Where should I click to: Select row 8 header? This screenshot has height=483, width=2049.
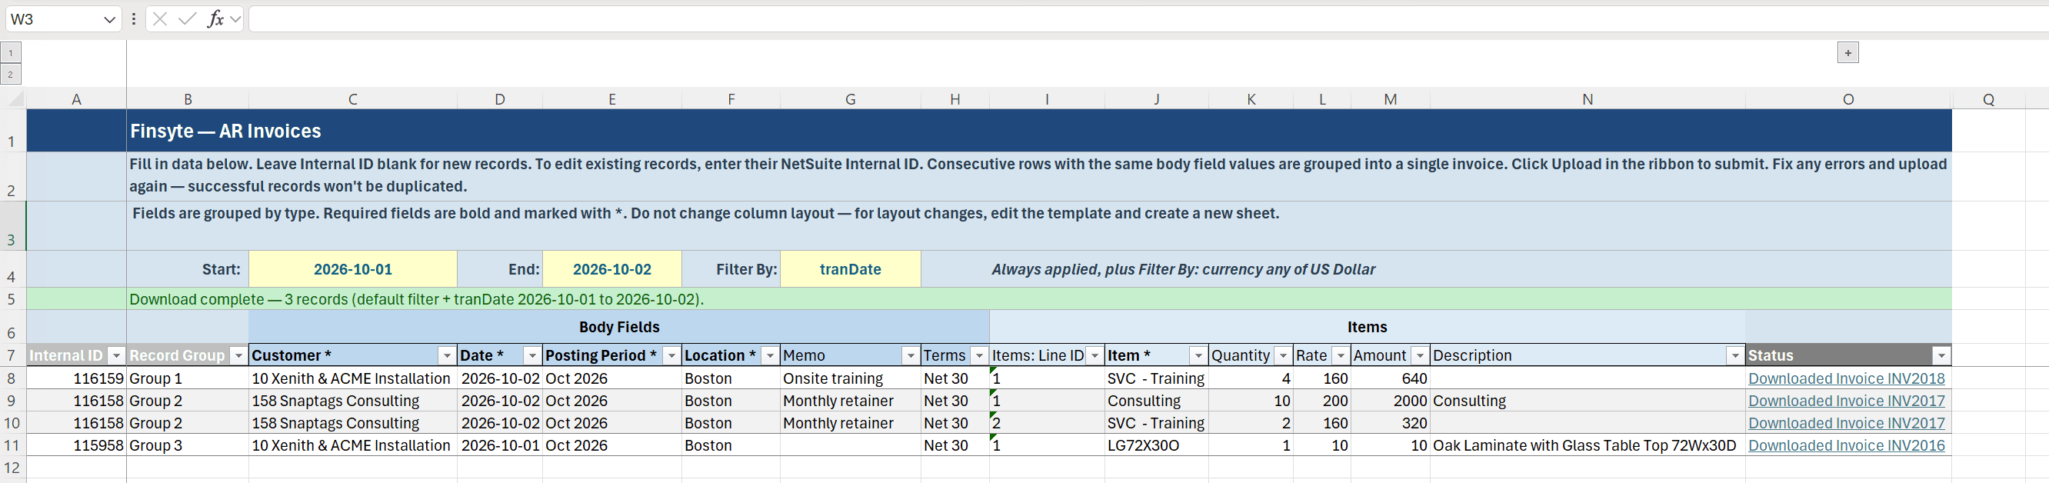tap(12, 378)
